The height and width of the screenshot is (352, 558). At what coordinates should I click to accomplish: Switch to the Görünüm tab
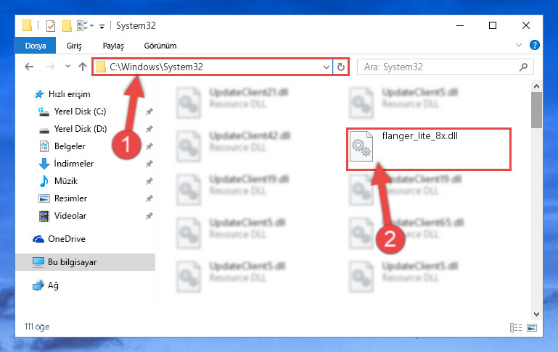coord(160,46)
